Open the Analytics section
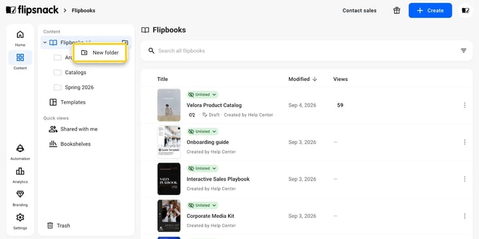The image size is (479, 239). [x=20, y=175]
